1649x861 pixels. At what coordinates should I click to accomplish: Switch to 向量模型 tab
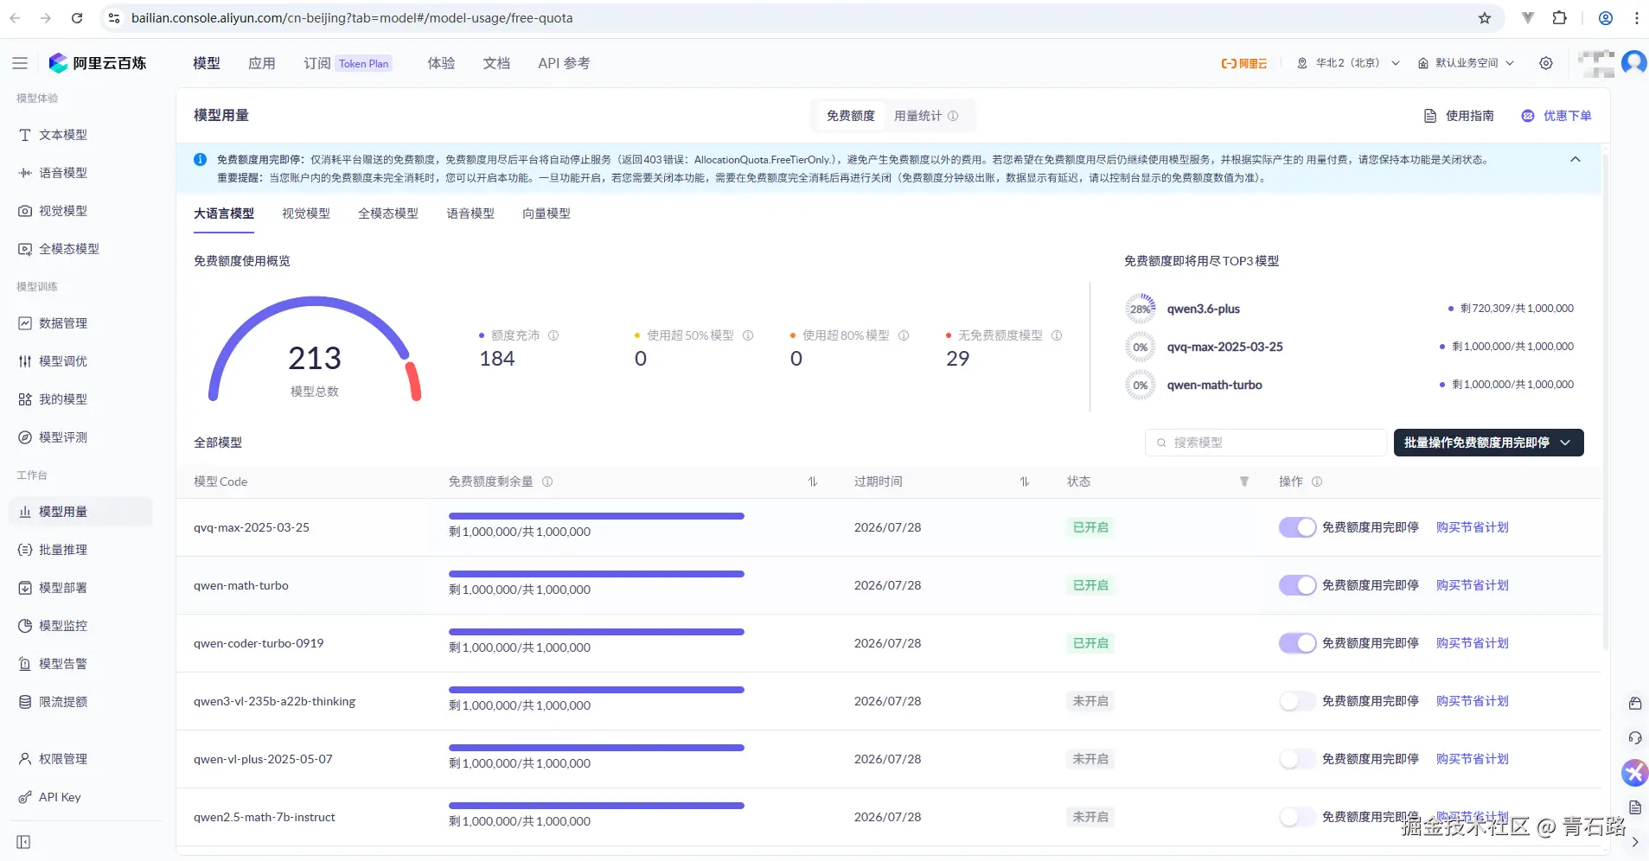[x=546, y=214]
